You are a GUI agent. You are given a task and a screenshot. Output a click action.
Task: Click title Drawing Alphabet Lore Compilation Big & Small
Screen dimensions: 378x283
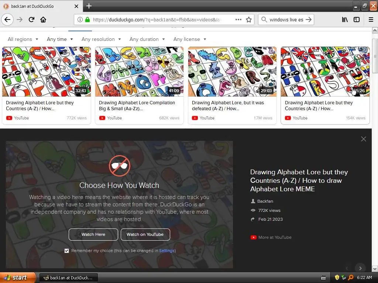click(x=137, y=106)
